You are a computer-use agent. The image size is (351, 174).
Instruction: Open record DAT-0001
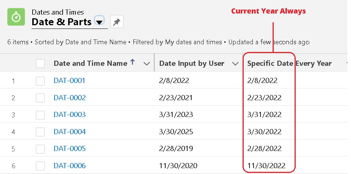click(x=69, y=80)
